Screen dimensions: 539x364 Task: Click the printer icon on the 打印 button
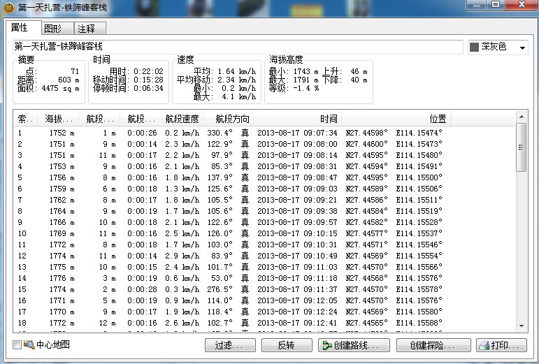coord(484,345)
